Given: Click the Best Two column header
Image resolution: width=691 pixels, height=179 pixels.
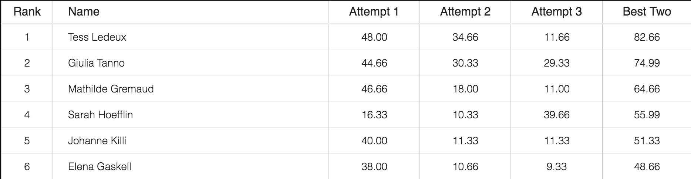Looking at the screenshot, I should click(647, 12).
